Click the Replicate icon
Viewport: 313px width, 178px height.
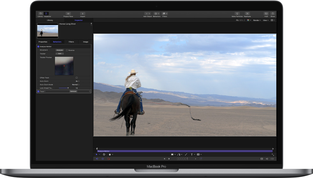247,14
